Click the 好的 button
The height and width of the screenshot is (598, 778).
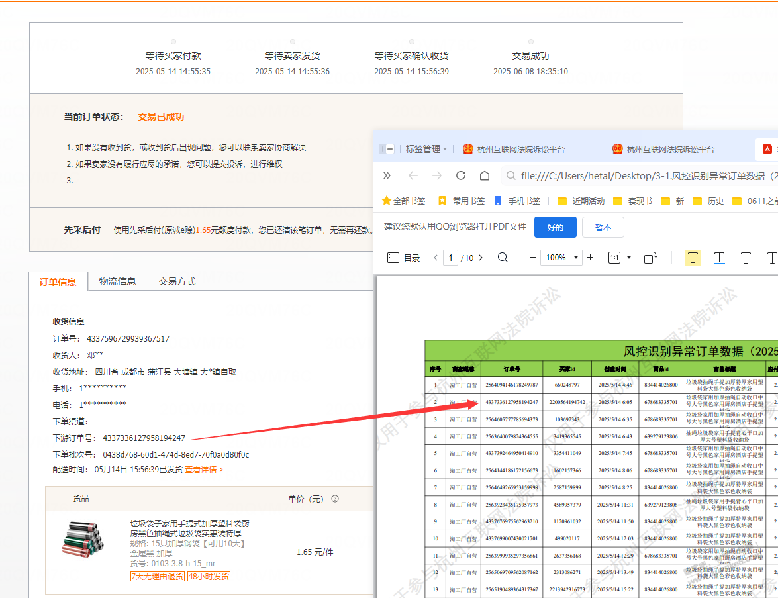555,227
